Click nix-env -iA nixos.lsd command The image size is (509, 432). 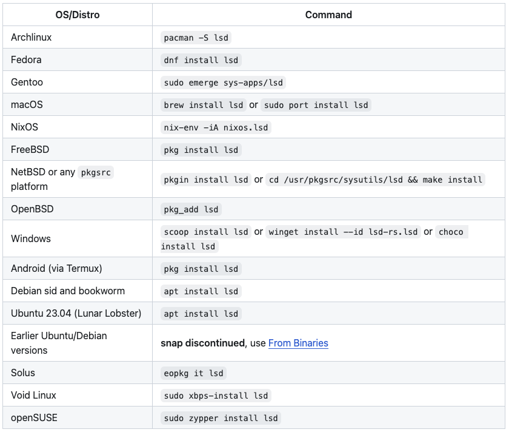[216, 127]
